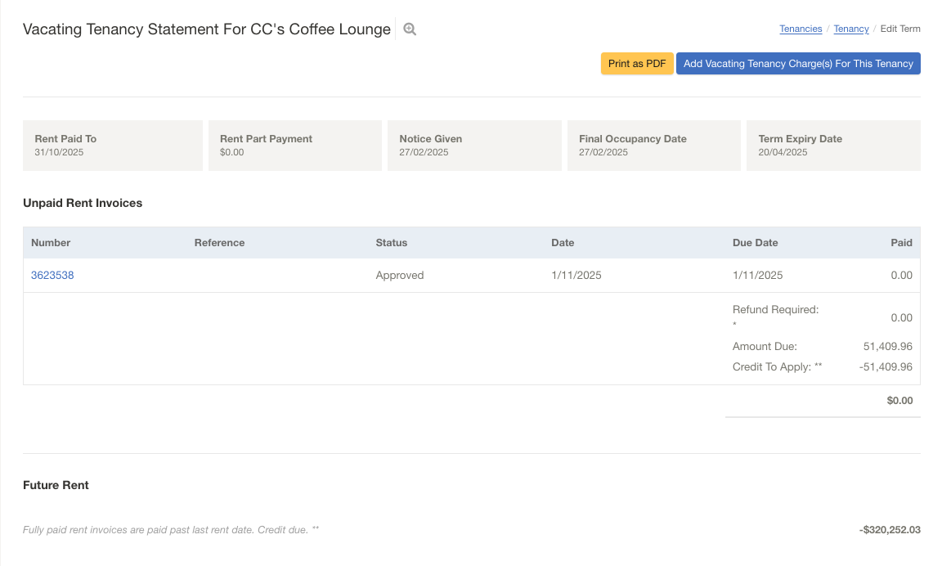Click the Edit Term breadcrumb text
The width and height of the screenshot is (942, 566).
pos(899,29)
